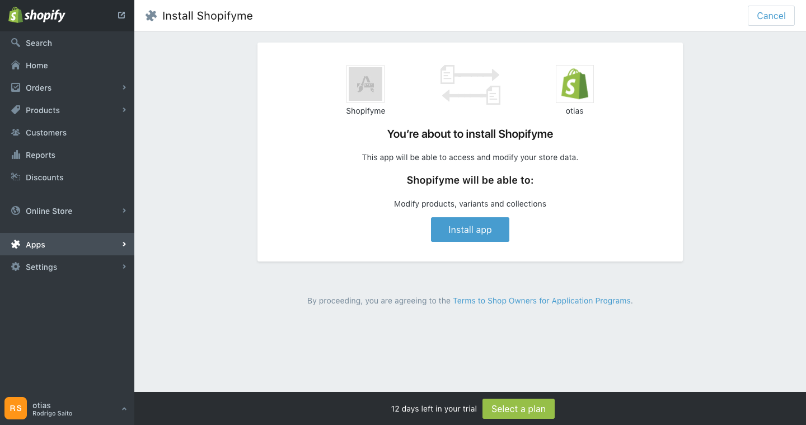Open the Products section
The height and width of the screenshot is (425, 806).
[x=43, y=110]
